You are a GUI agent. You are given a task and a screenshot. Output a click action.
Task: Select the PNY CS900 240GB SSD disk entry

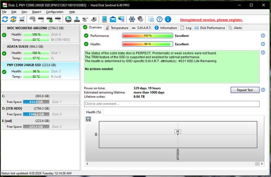[40, 71]
